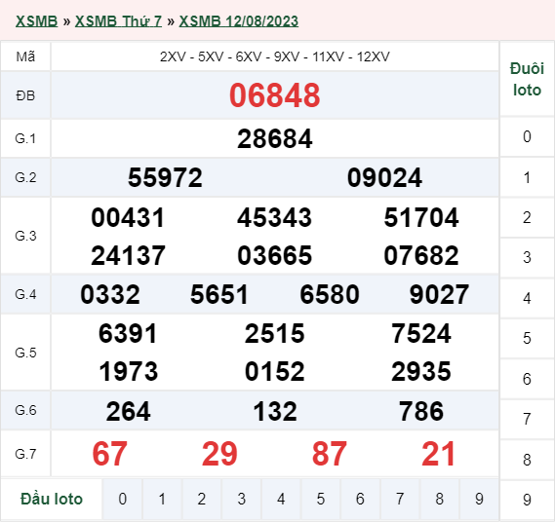Click the G.5 row label
Viewport: 555px width, 522px height.
(x=25, y=353)
